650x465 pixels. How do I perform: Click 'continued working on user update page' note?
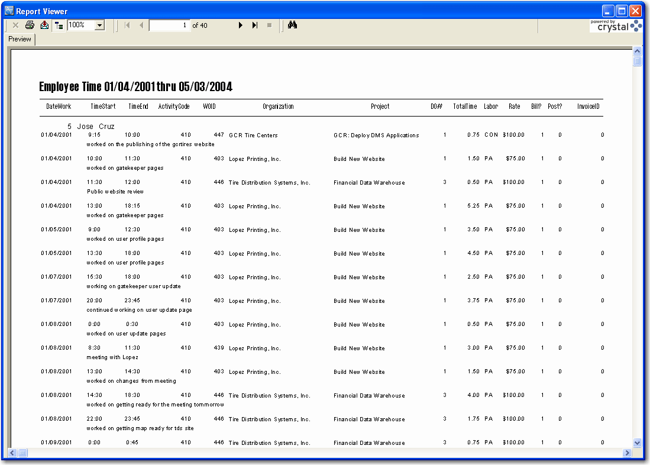coord(140,310)
